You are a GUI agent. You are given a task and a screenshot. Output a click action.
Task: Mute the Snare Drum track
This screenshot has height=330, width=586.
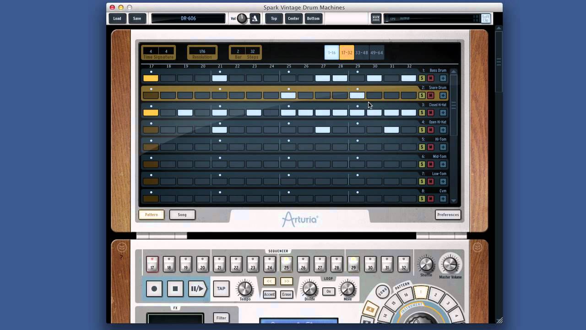coord(430,95)
